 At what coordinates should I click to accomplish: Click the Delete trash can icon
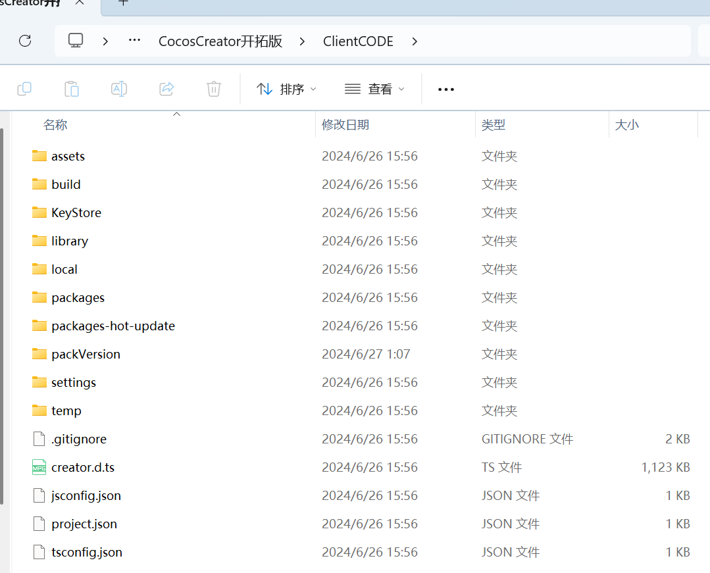click(x=214, y=89)
